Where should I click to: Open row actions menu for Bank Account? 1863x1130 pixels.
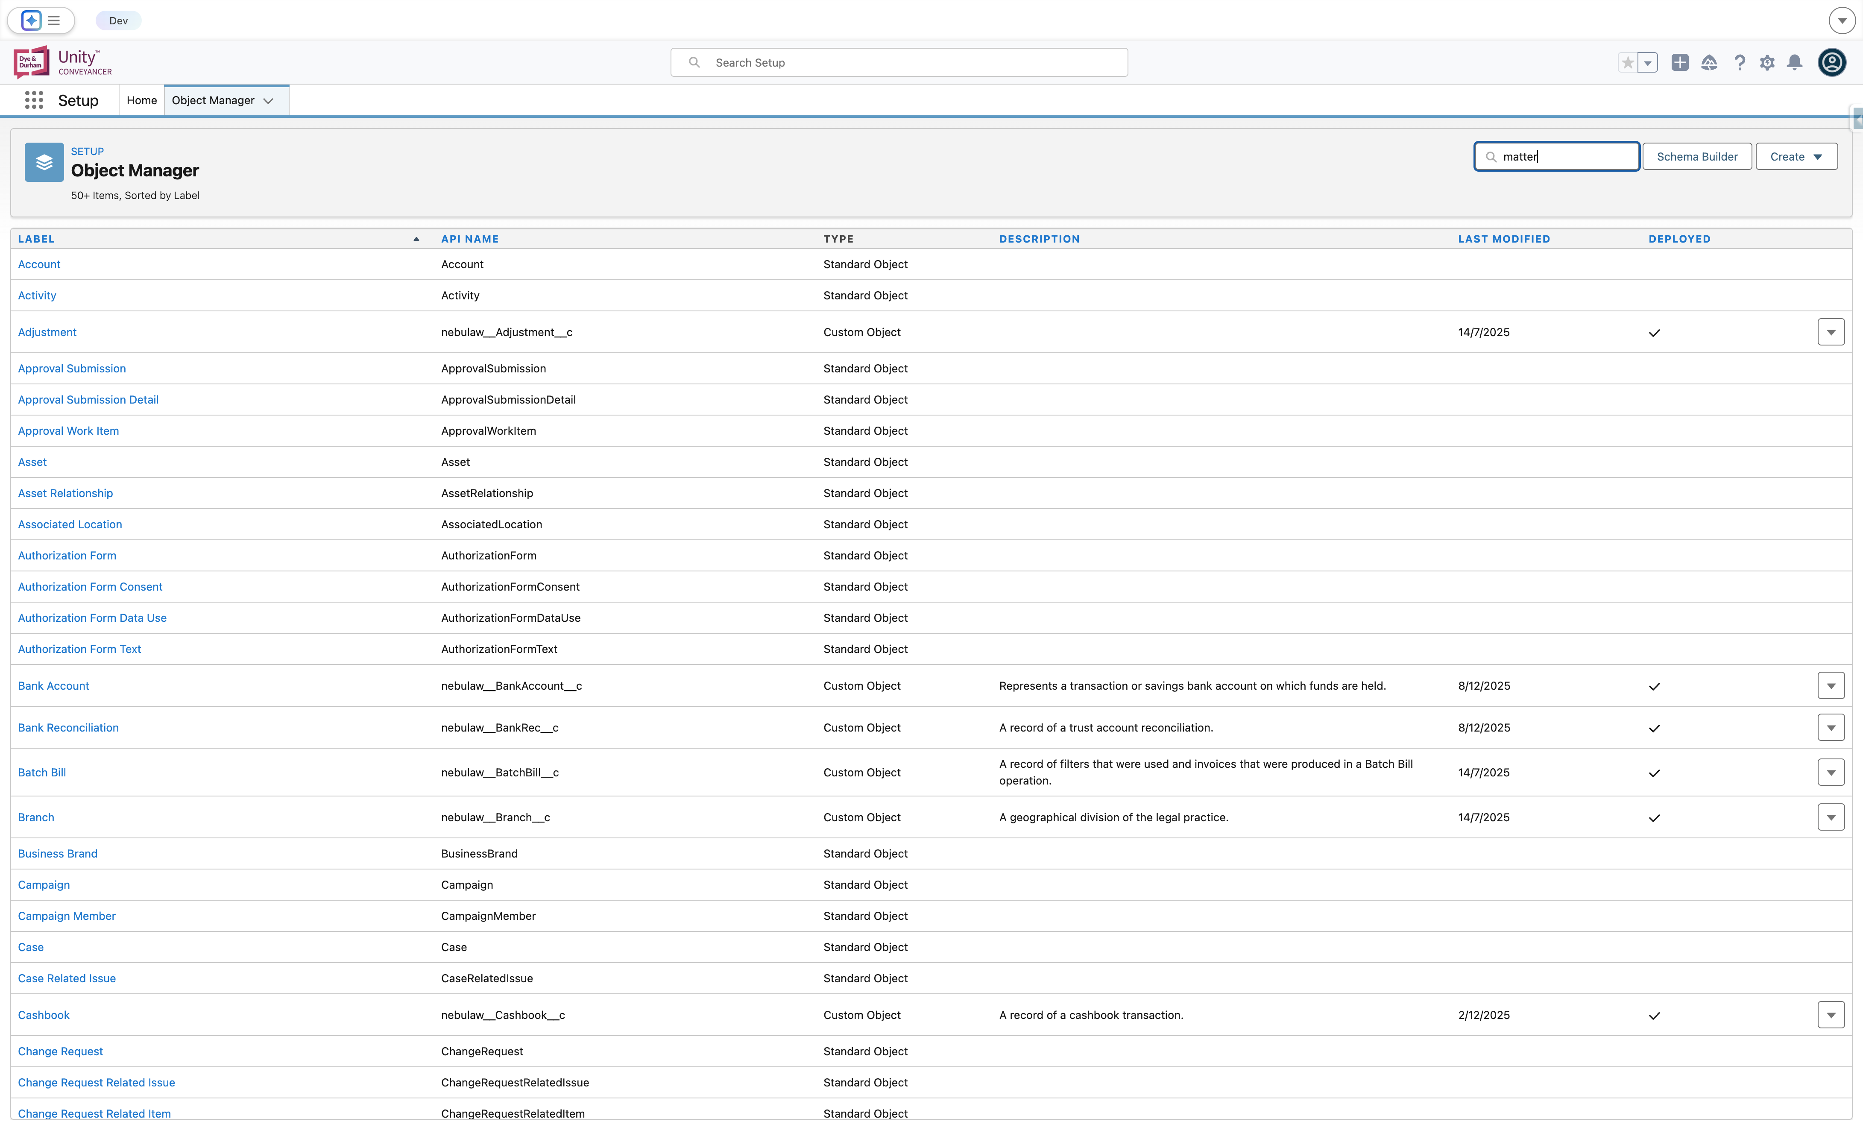point(1831,685)
